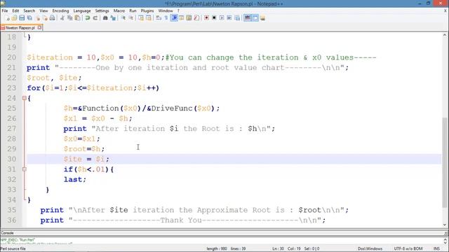449x252 pixels.
Task: Toggle INS mode in status bar
Action: click(436, 248)
